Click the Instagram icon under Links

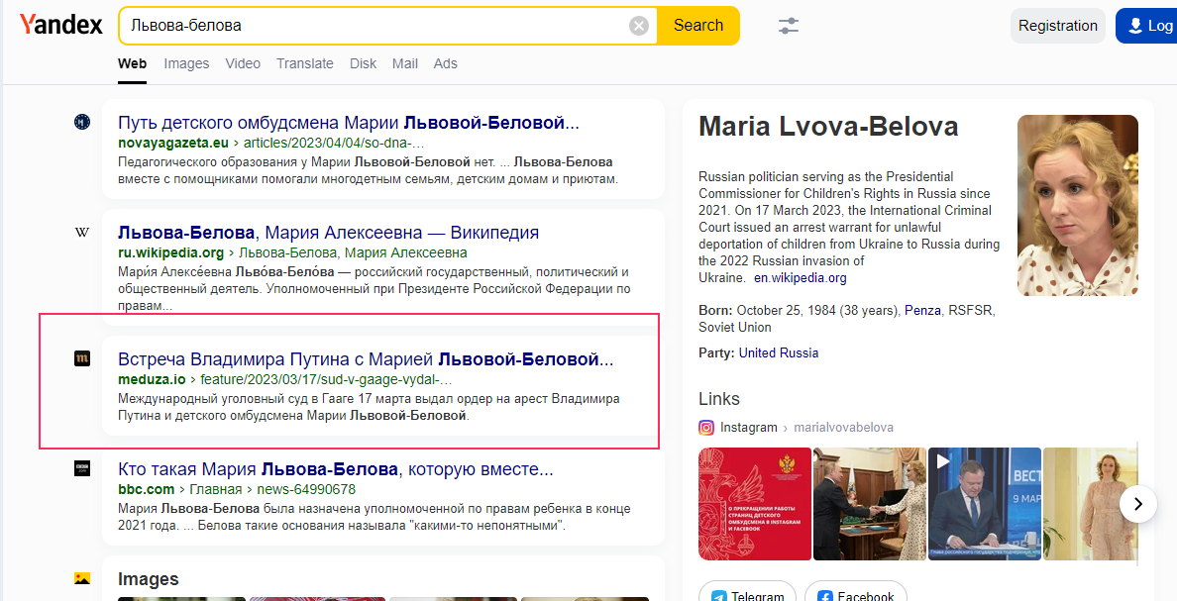coord(706,428)
